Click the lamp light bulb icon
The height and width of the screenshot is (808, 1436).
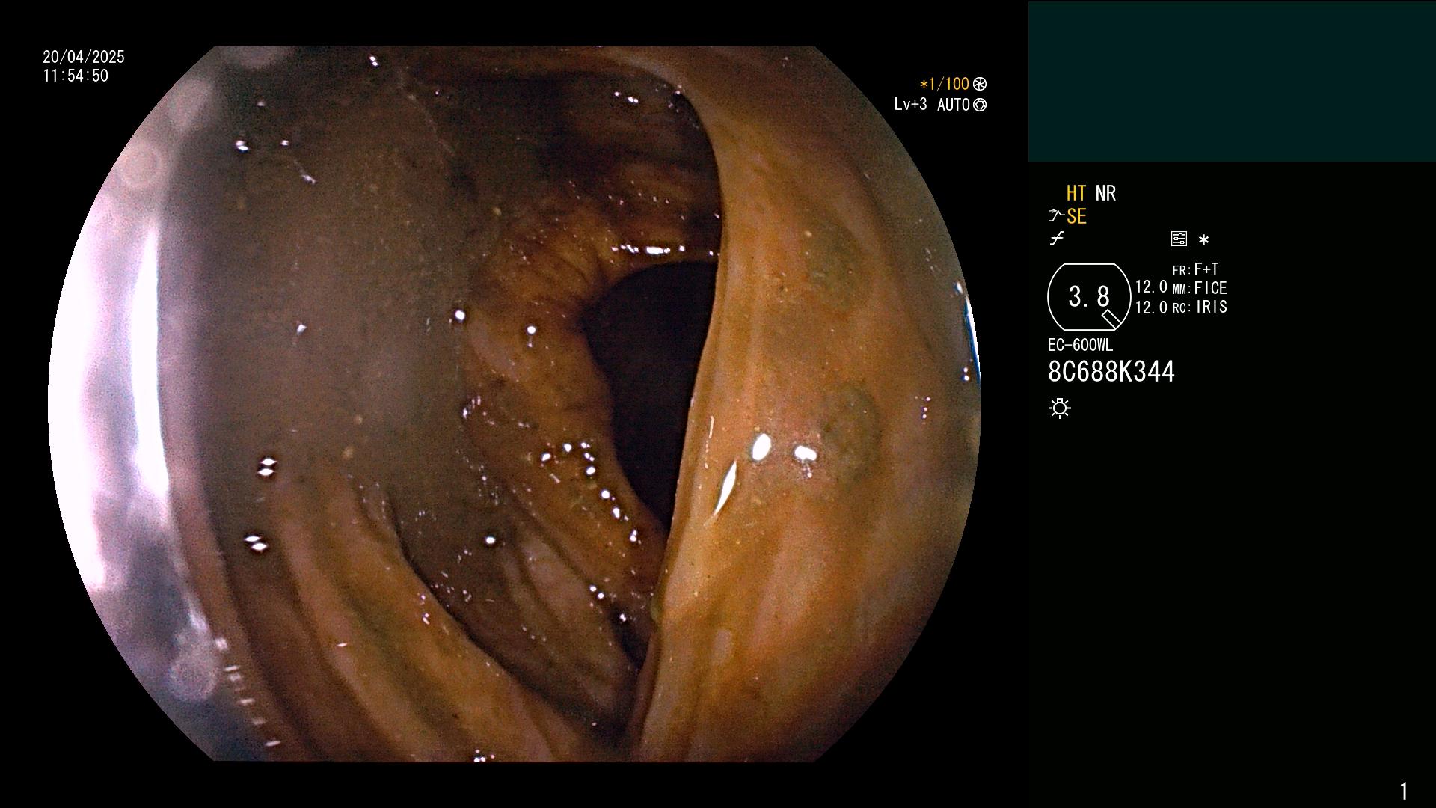click(x=1060, y=408)
